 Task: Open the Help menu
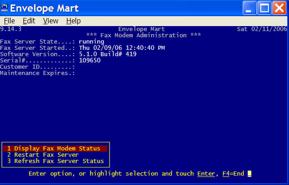click(73, 21)
